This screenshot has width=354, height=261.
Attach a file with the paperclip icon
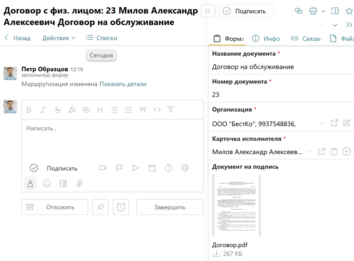tap(80, 183)
